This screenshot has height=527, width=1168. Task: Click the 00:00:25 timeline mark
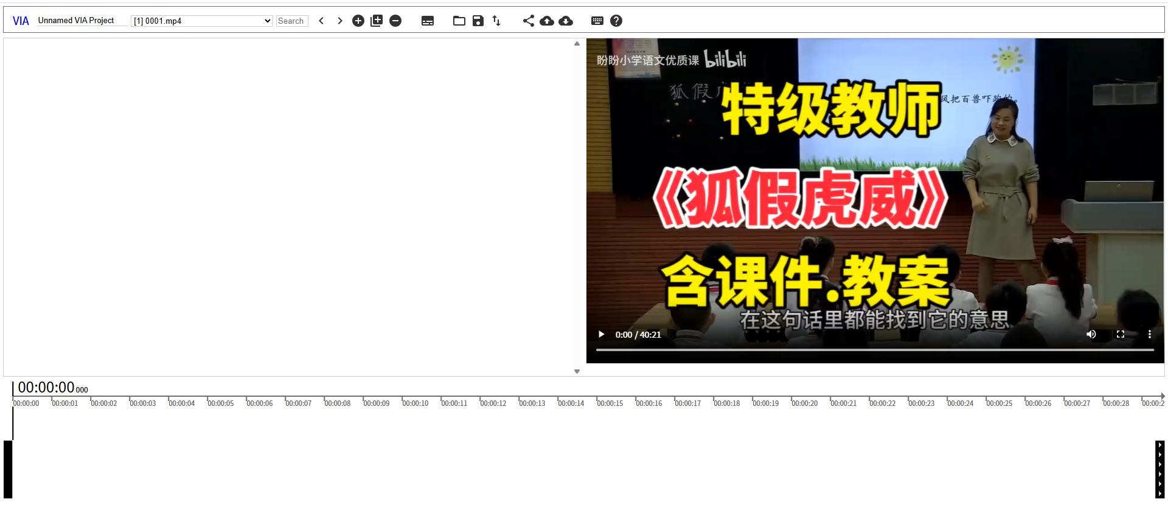pyautogui.click(x=999, y=403)
